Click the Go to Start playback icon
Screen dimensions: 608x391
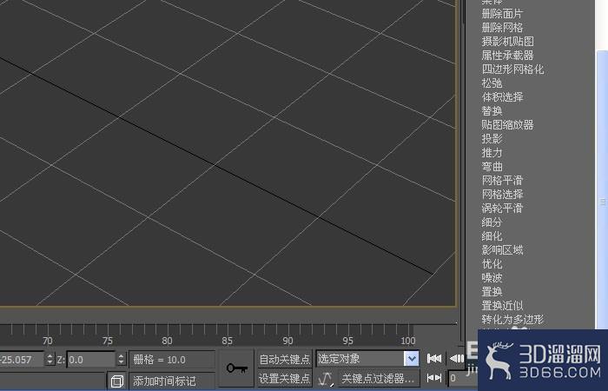tap(434, 359)
